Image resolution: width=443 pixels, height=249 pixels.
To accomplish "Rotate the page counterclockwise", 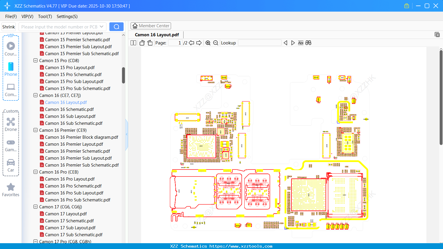I will coord(142,43).
